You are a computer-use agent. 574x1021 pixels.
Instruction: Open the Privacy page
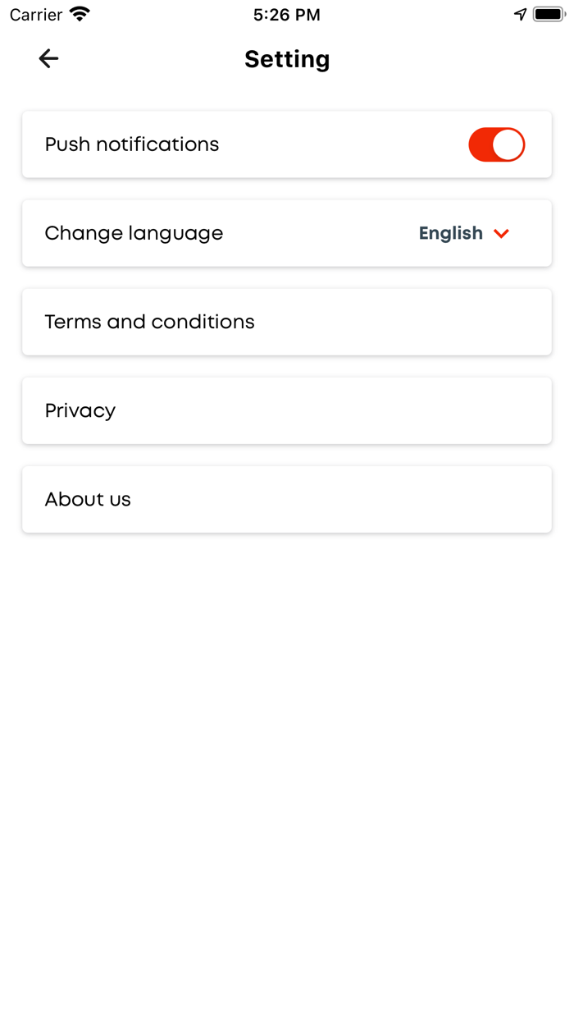(x=80, y=410)
